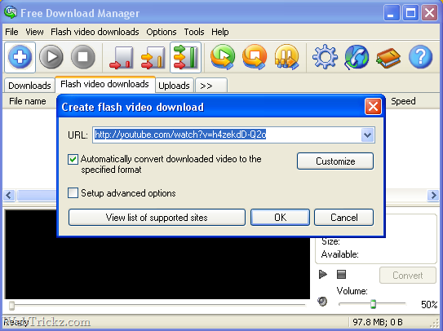
Task: Confirm the dialog with OK
Action: [280, 217]
